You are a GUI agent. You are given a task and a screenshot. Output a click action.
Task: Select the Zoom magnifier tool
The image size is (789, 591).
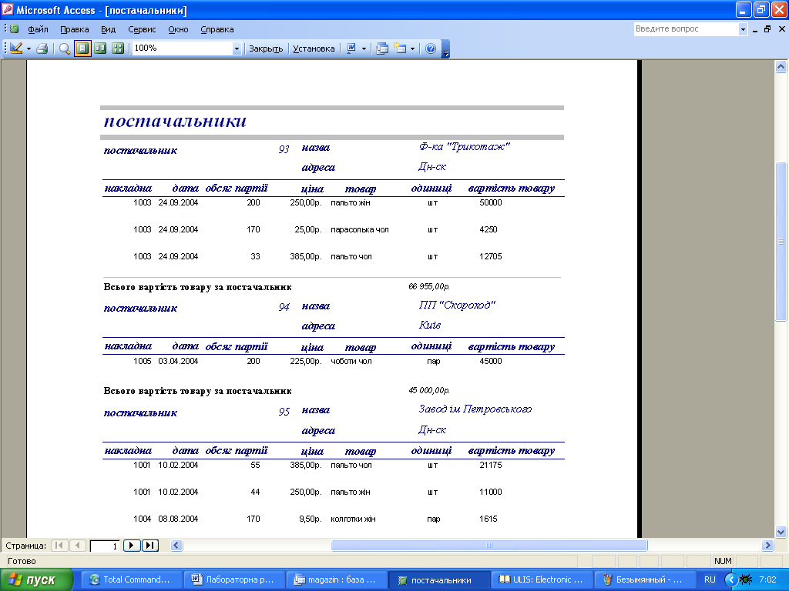point(65,48)
